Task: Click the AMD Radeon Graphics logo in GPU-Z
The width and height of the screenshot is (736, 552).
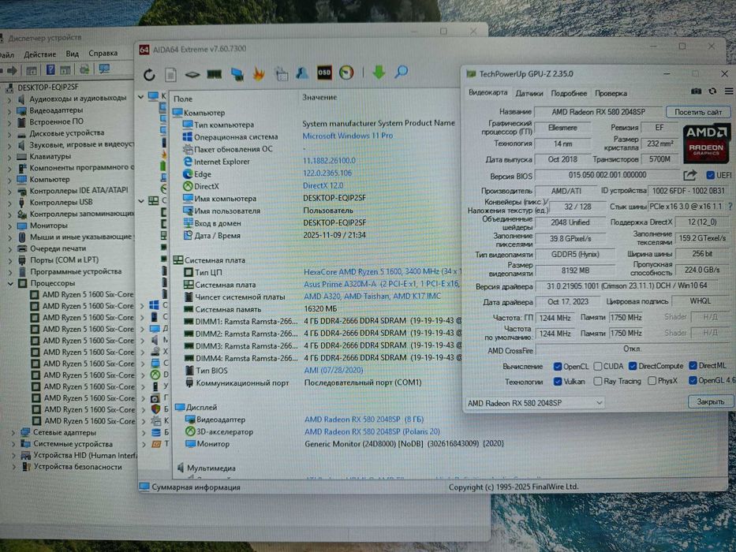Action: 706,144
